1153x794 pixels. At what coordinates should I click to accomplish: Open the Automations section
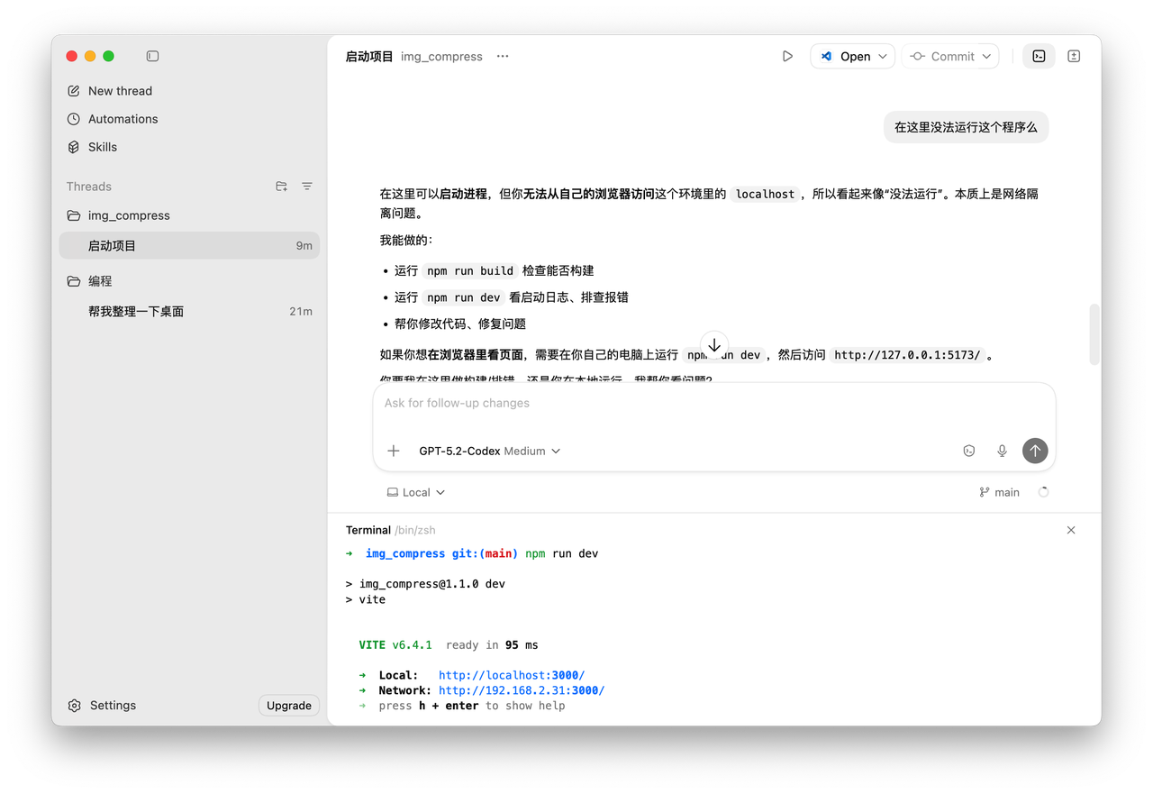tap(123, 119)
